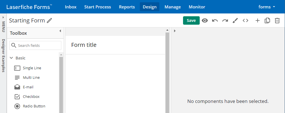The height and width of the screenshot is (113, 285).
Task: Rename Starting Form with pencil icon
Action: 49,20
